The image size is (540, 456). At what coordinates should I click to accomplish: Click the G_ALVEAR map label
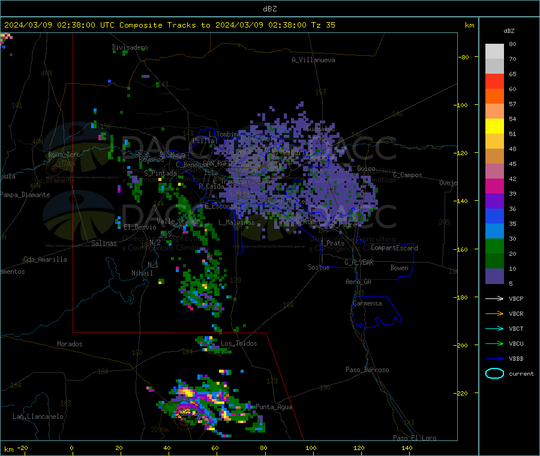[x=359, y=262]
